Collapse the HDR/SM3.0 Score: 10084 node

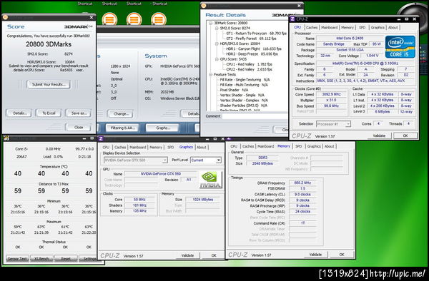[x=217, y=44]
